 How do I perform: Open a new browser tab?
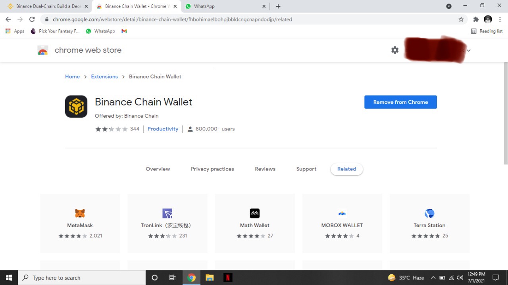click(278, 6)
